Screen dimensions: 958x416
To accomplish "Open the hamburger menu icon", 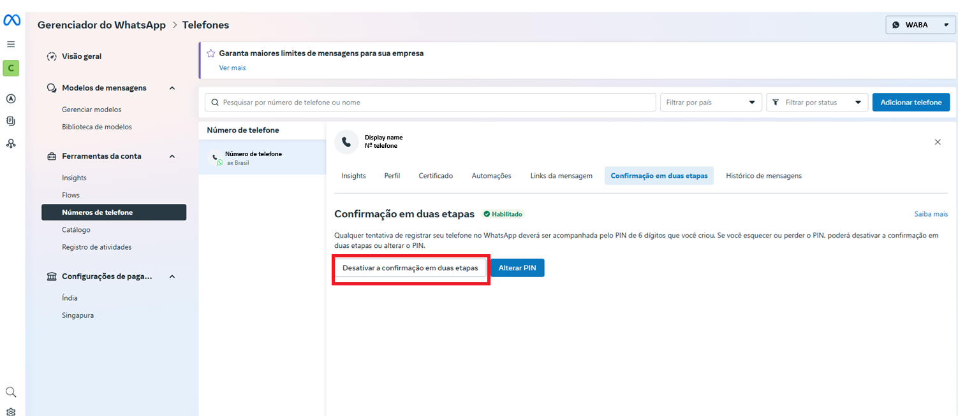I will pos(11,45).
